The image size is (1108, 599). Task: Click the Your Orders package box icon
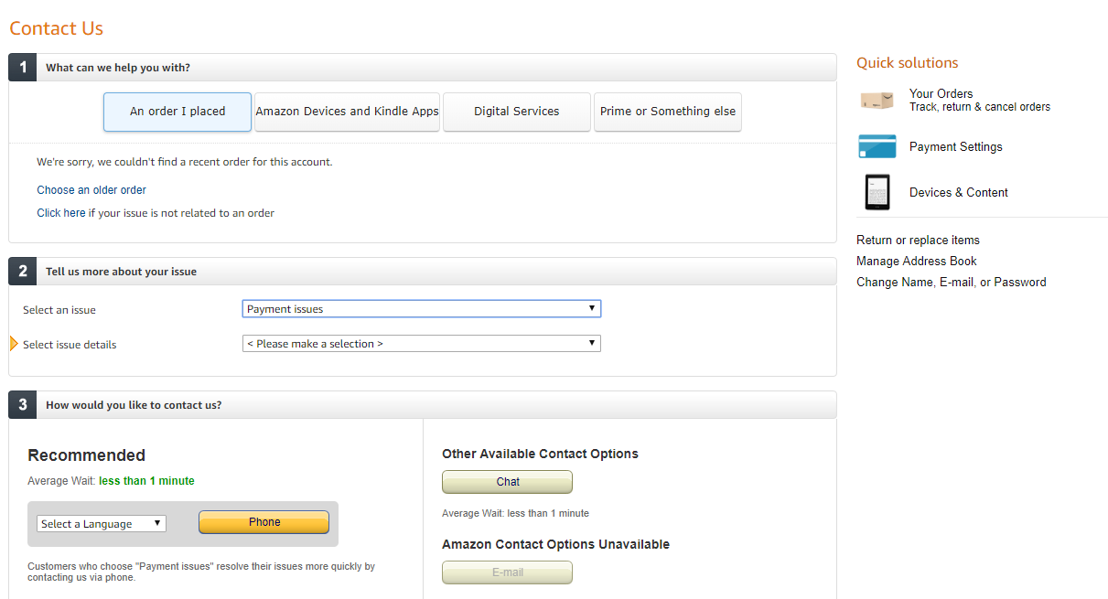[x=877, y=101]
